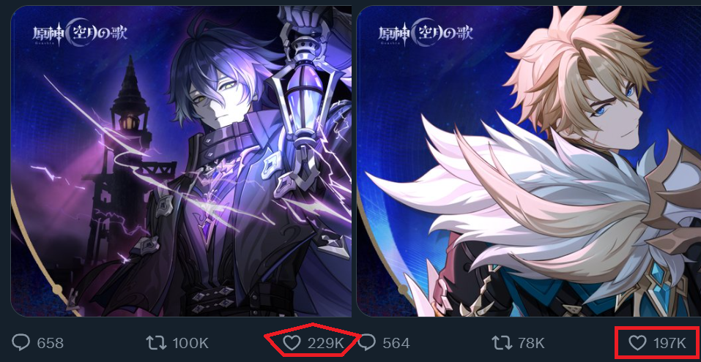Image resolution: width=701 pixels, height=362 pixels.
Task: Click the 197K like count
Action: click(x=670, y=343)
